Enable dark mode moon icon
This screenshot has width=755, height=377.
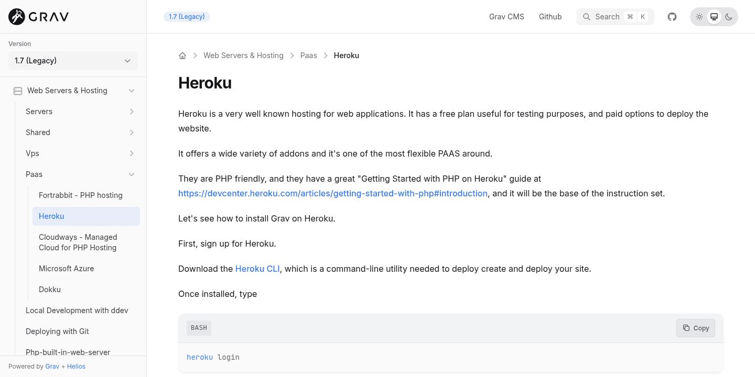tap(729, 17)
